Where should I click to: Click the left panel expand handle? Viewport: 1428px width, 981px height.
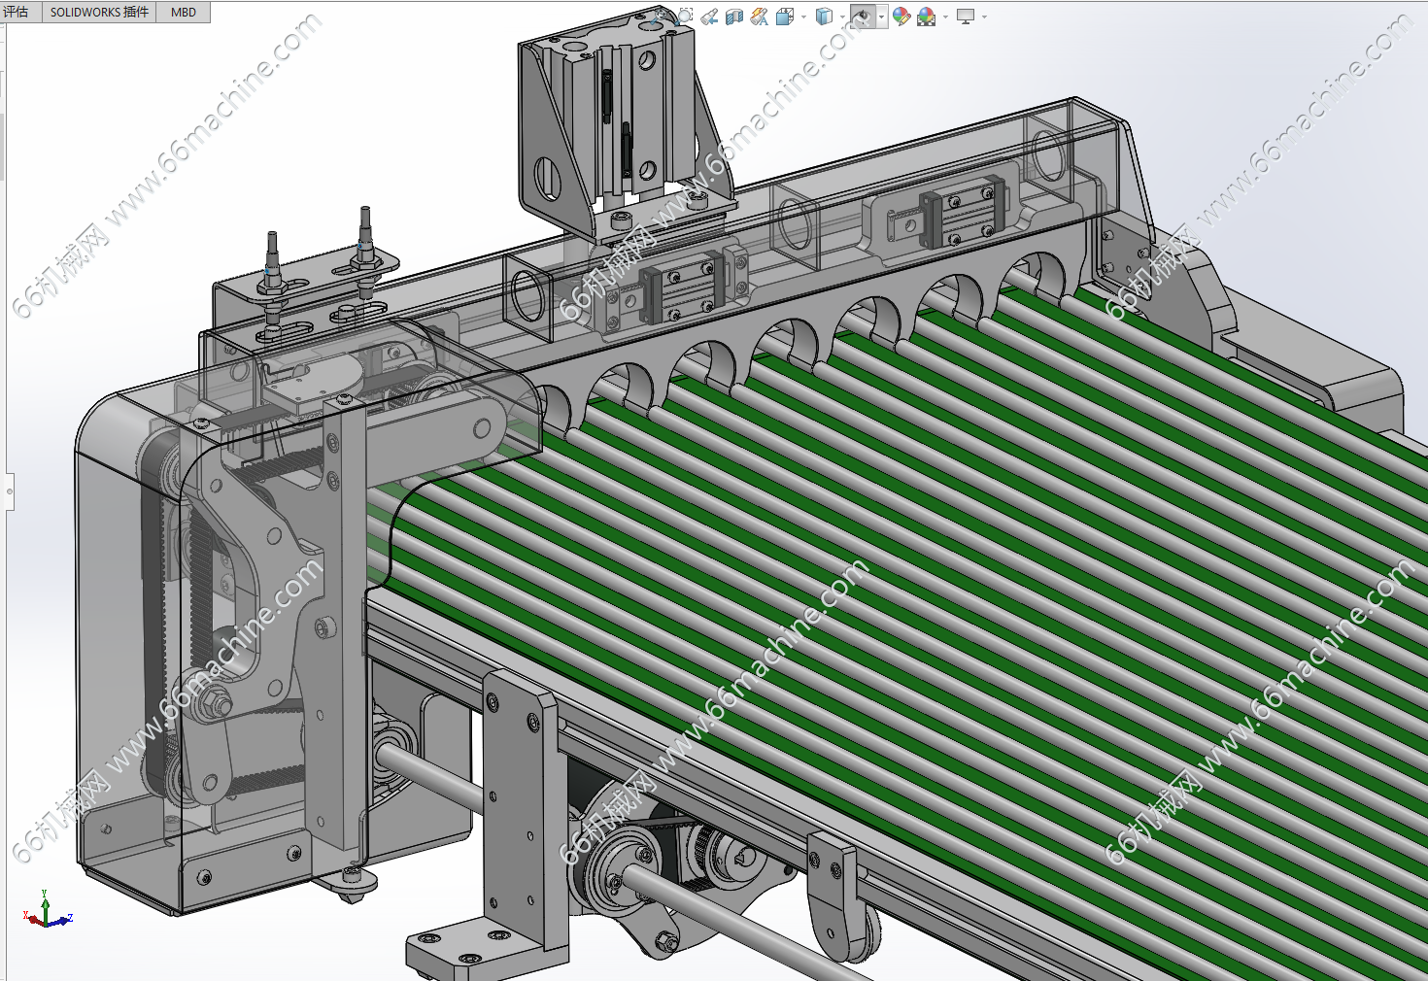(x=10, y=491)
